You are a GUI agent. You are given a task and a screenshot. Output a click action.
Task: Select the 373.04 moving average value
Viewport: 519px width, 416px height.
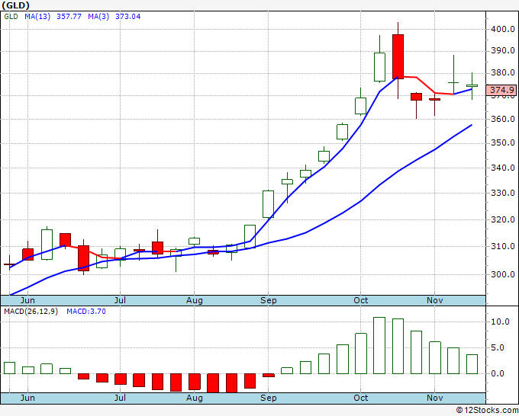coord(127,17)
